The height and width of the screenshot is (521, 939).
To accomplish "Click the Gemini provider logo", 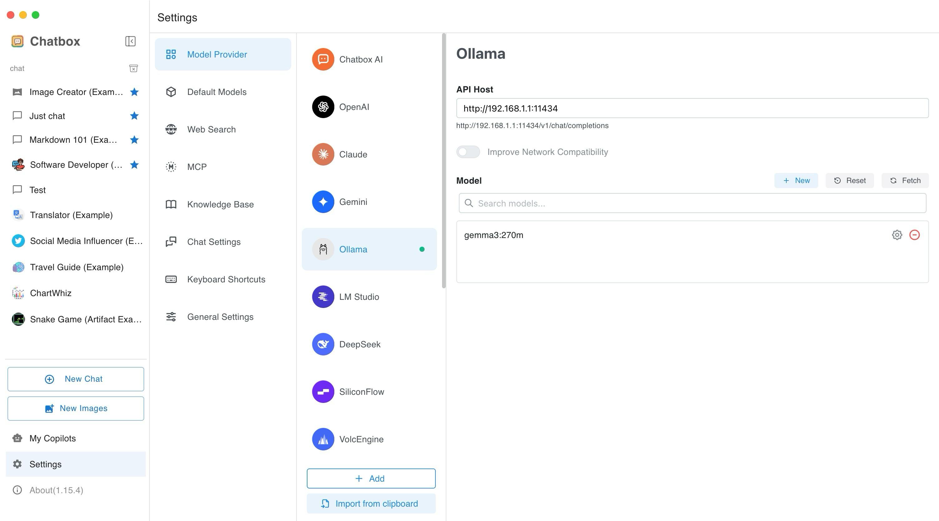I will (x=323, y=202).
